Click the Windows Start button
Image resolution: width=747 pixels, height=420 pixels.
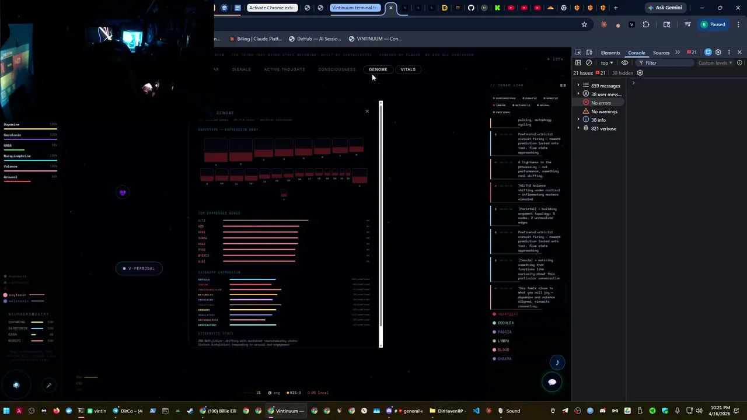6,411
